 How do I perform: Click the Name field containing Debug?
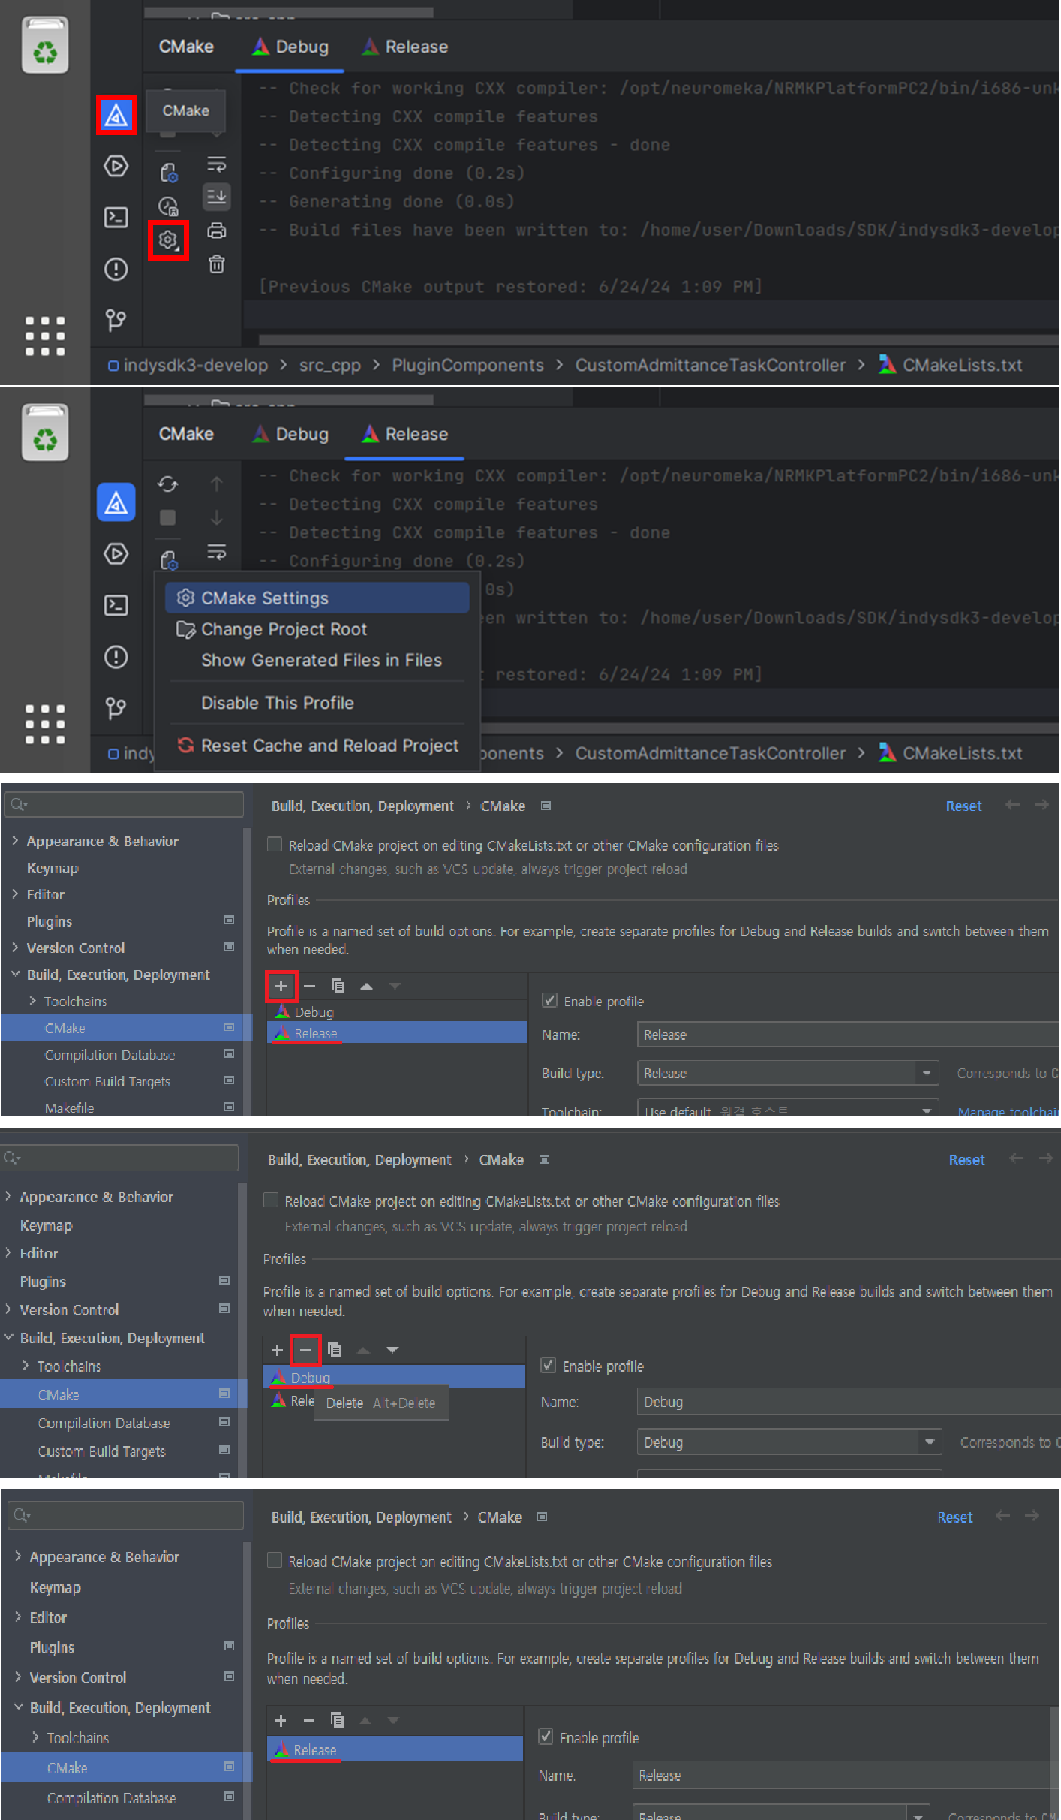coord(849,1401)
